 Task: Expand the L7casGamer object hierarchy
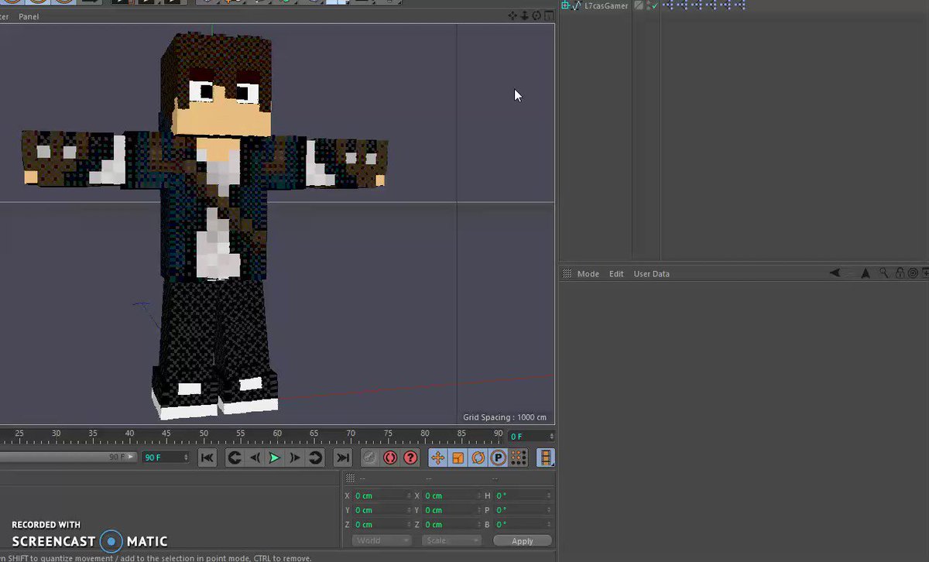click(x=565, y=5)
